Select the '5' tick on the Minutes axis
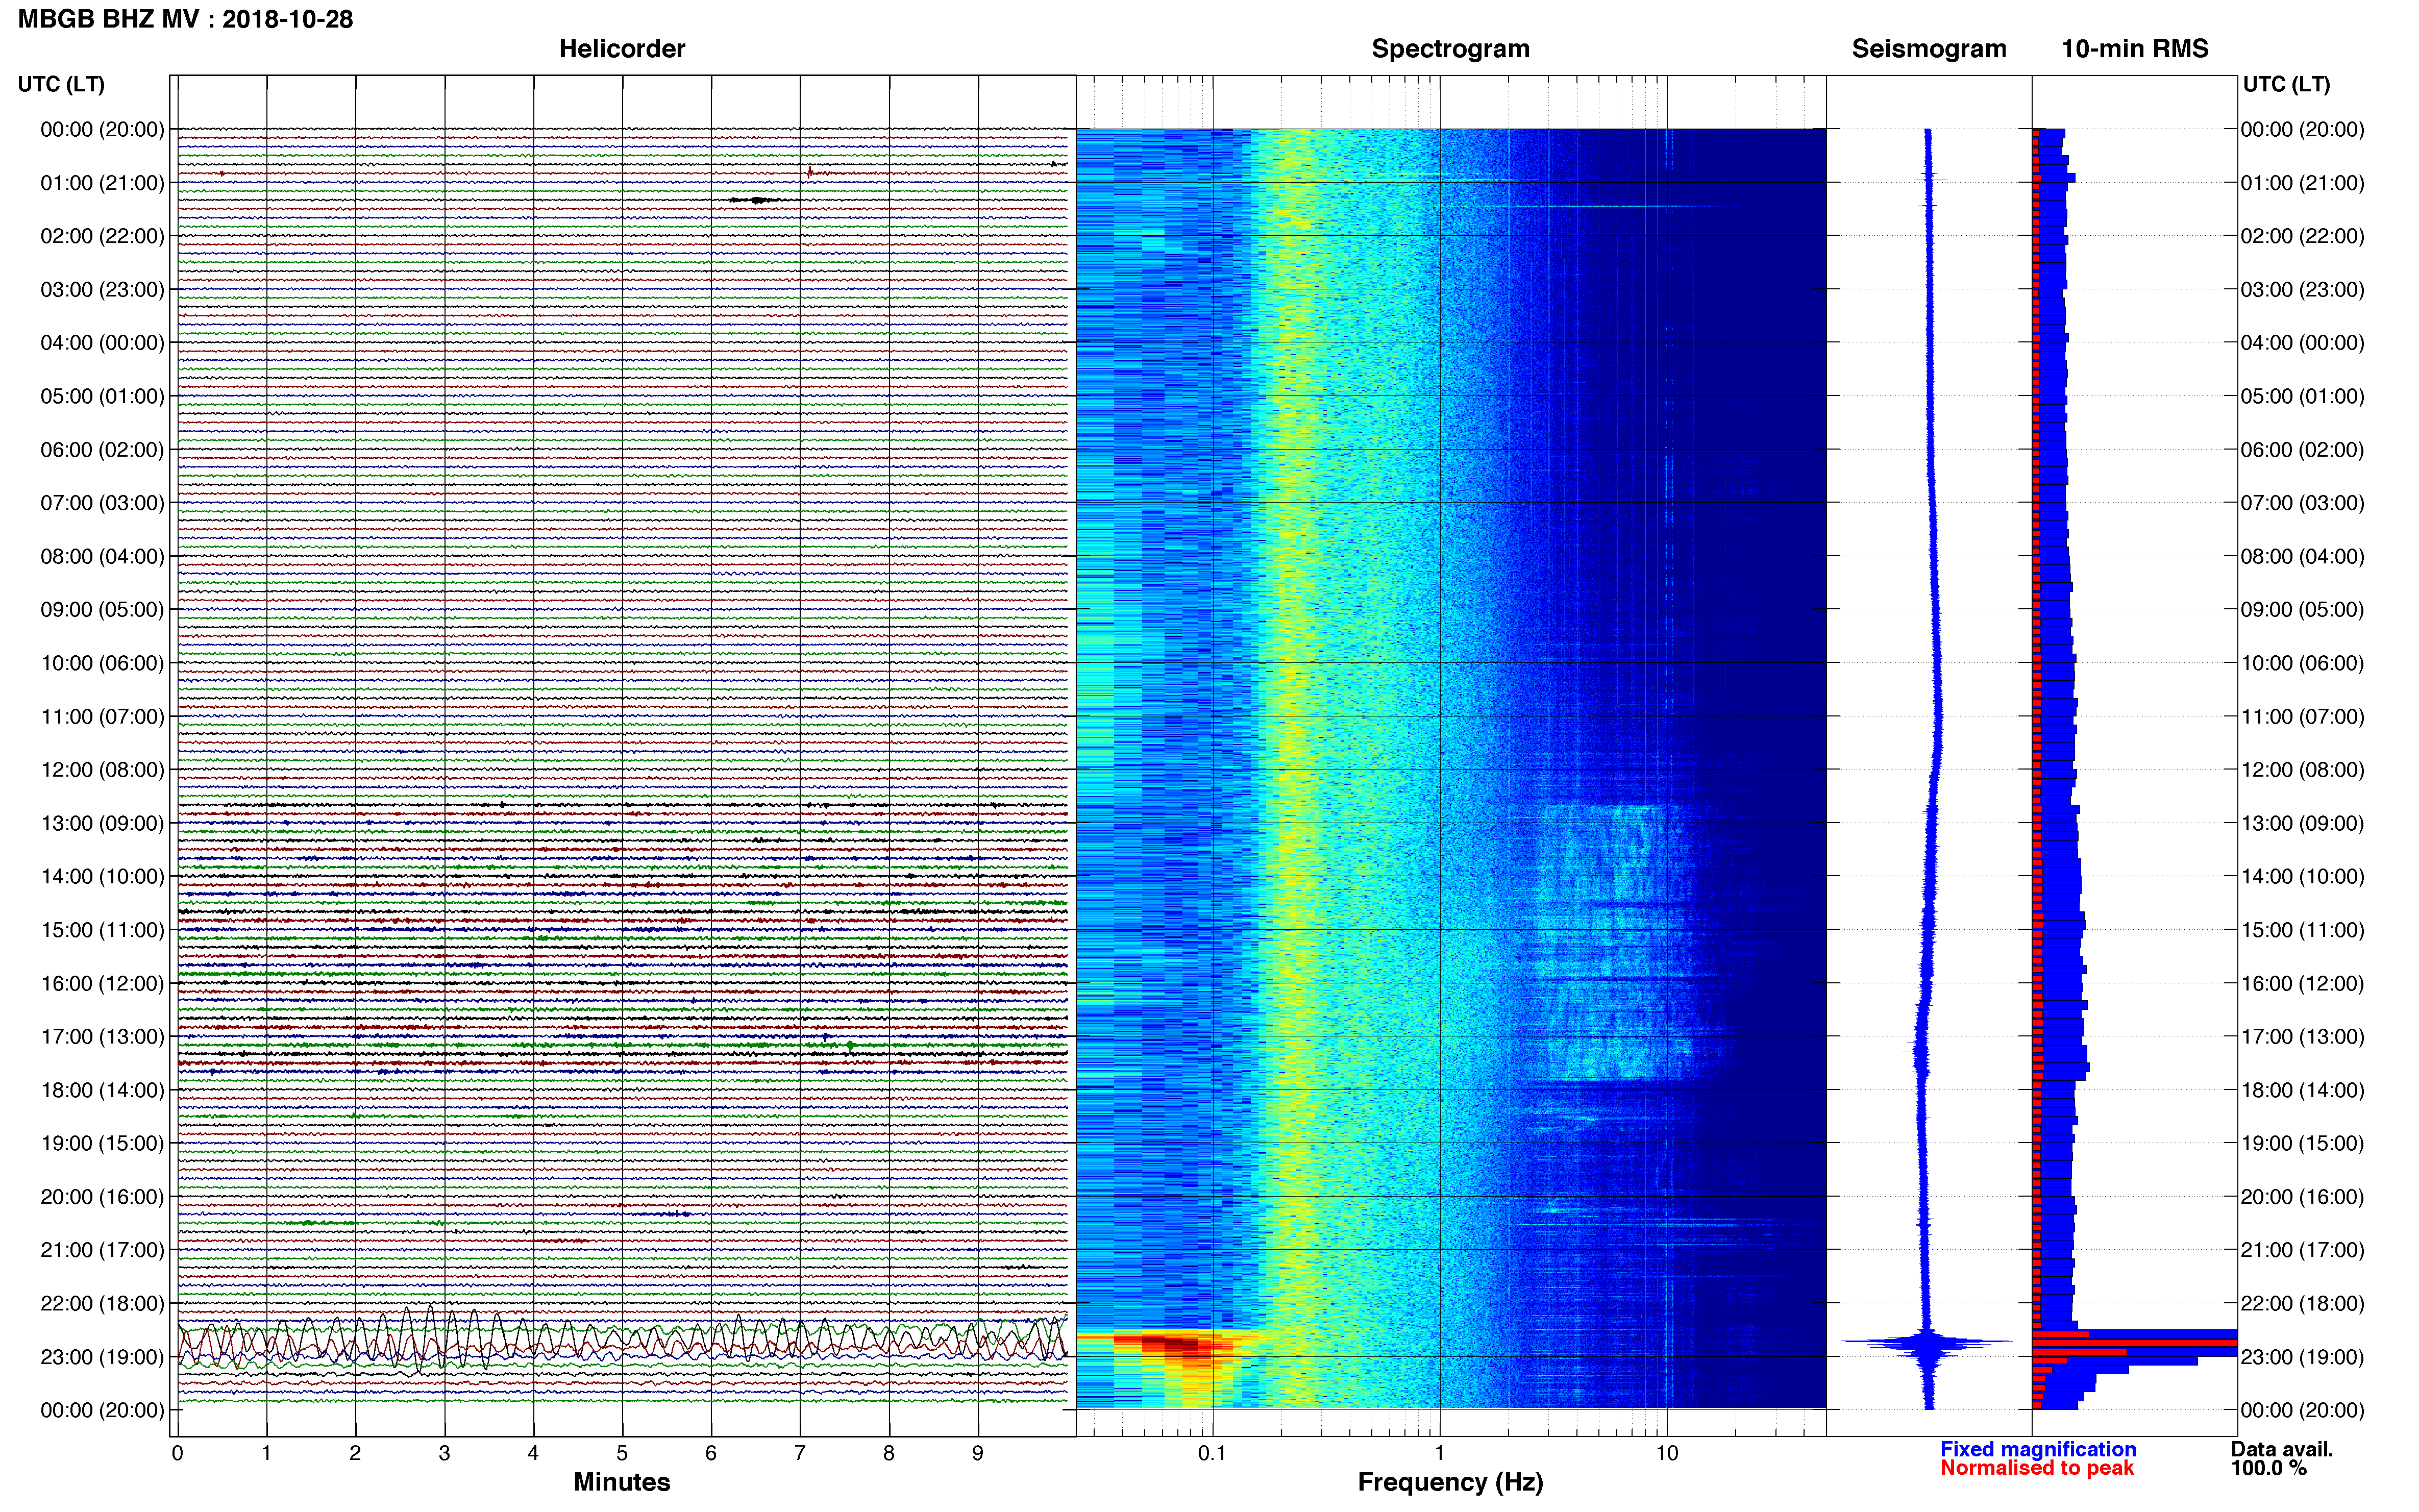The height and width of the screenshot is (1512, 2419). [622, 1452]
